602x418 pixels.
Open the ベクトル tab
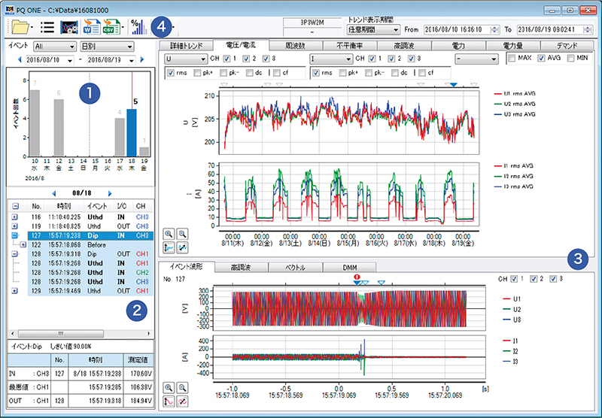click(295, 268)
